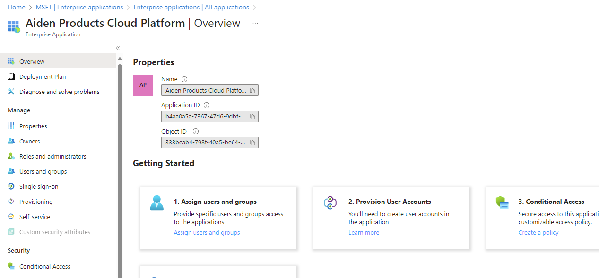The width and height of the screenshot is (599, 278).
Task: Click the Object ID field
Action: 210,143
